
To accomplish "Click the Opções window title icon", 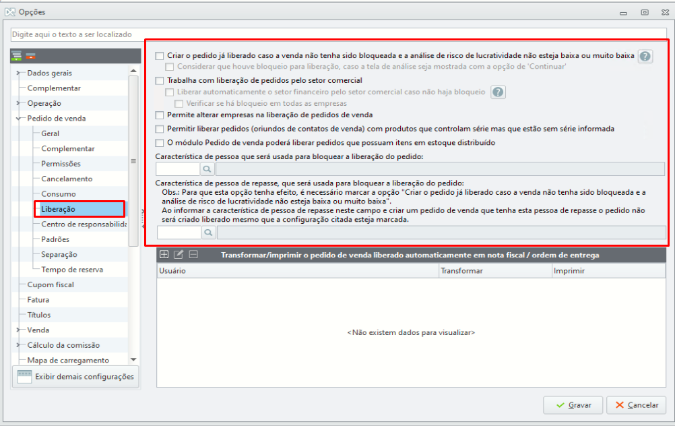I will click(10, 12).
